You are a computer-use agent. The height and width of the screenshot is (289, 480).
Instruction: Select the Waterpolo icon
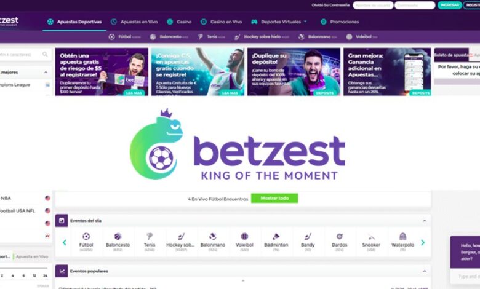(x=402, y=236)
